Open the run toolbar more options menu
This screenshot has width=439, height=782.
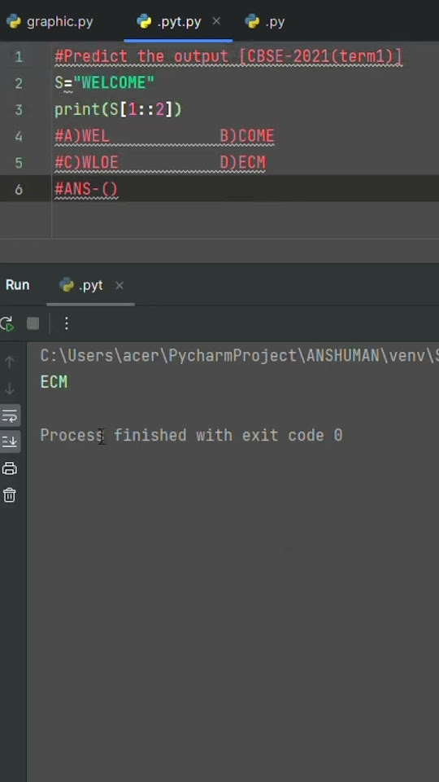click(x=66, y=324)
